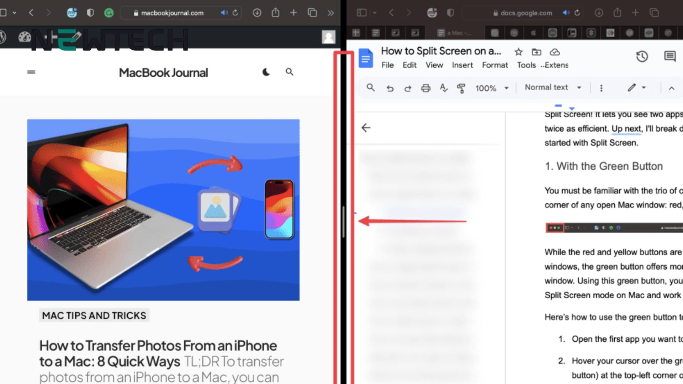The image size is (683, 384).
Task: Print the Google Docs document
Action: pos(426,88)
